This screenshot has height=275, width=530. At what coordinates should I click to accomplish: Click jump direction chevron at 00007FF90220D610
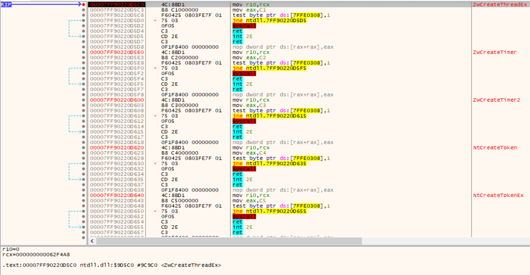tap(155, 116)
